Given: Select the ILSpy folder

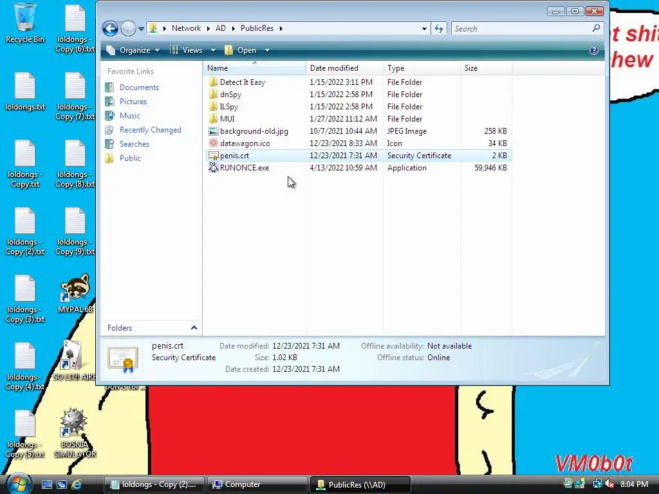Looking at the screenshot, I should coord(228,107).
